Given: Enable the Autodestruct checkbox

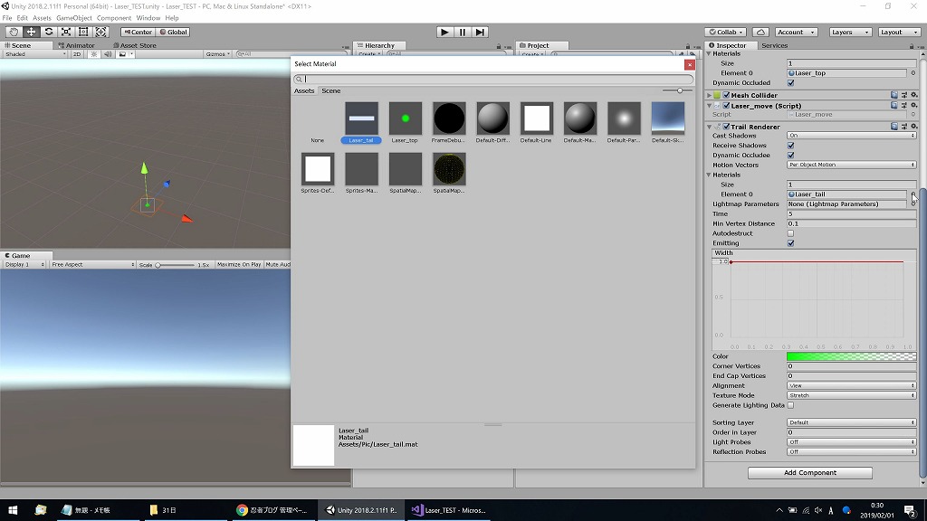Looking at the screenshot, I should 790,233.
